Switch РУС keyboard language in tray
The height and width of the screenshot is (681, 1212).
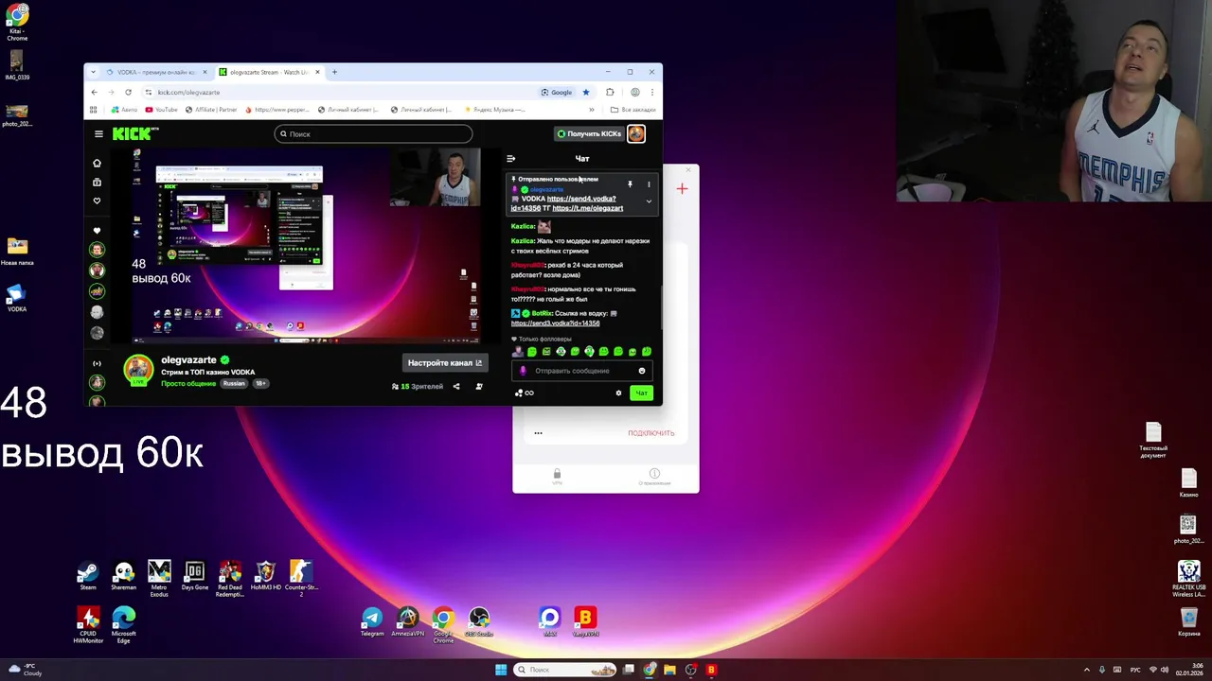(x=1135, y=670)
